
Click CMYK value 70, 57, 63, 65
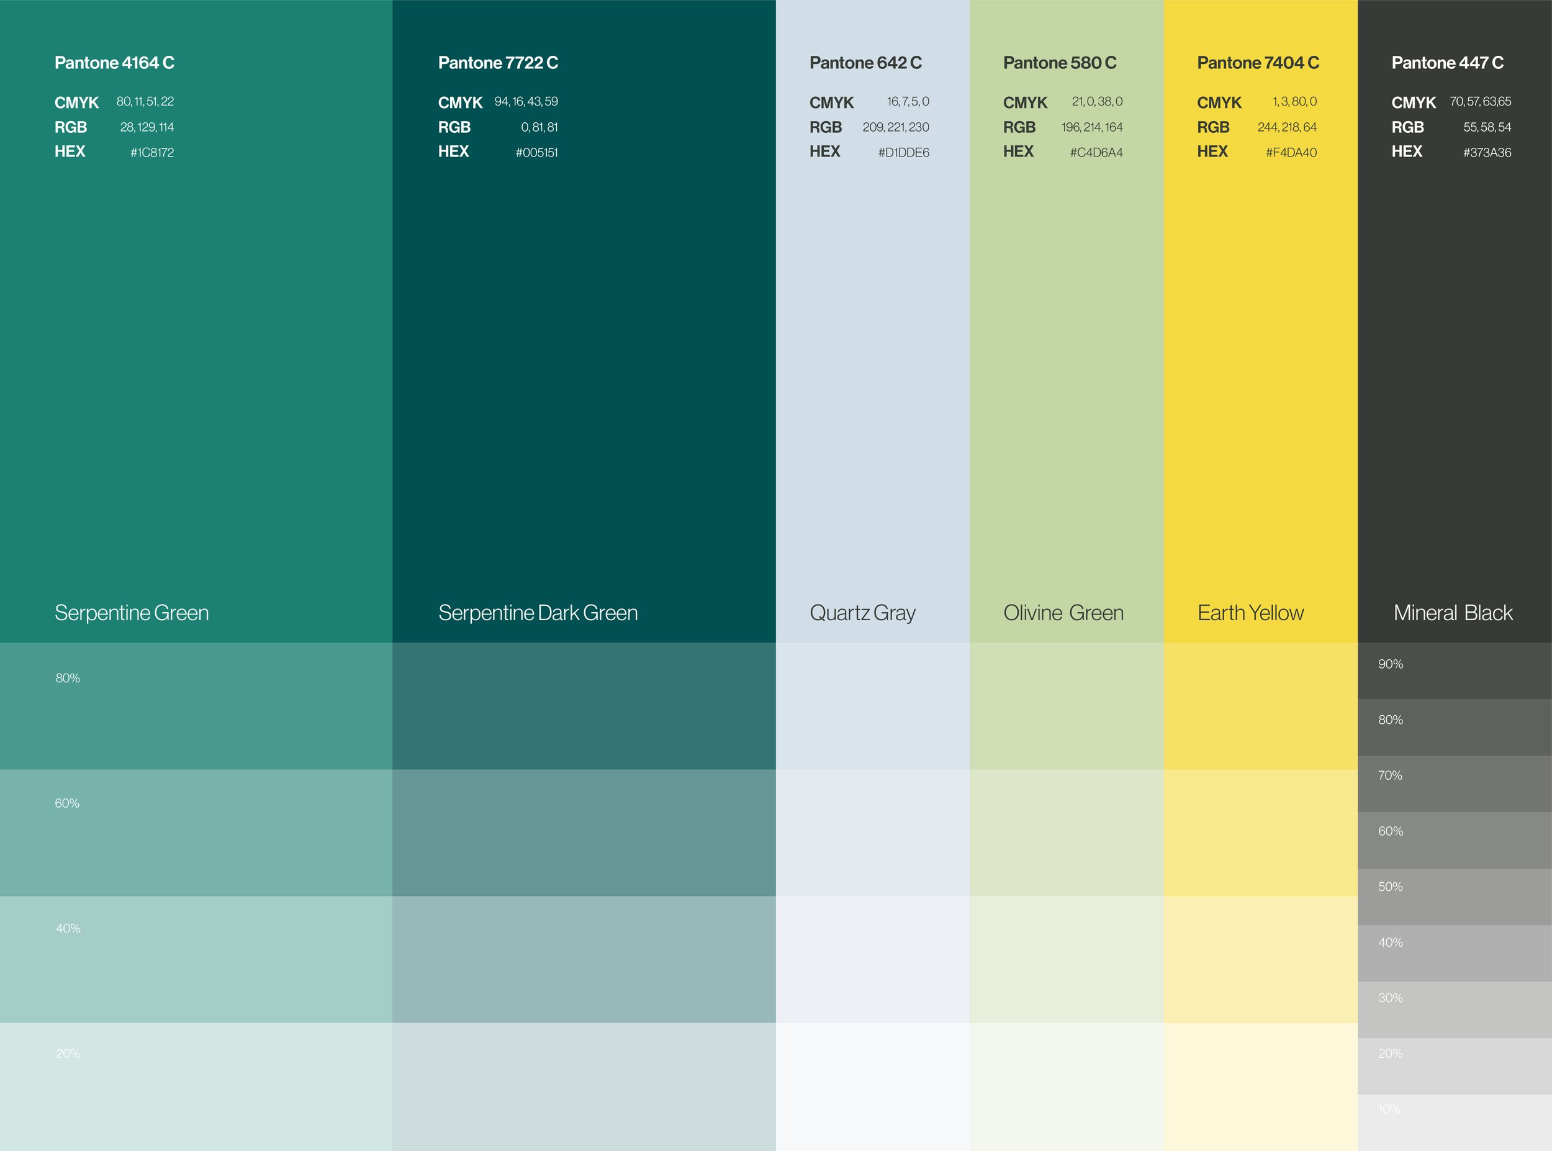tap(1480, 102)
